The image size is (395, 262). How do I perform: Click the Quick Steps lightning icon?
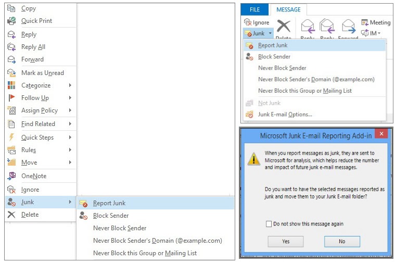click(11, 137)
